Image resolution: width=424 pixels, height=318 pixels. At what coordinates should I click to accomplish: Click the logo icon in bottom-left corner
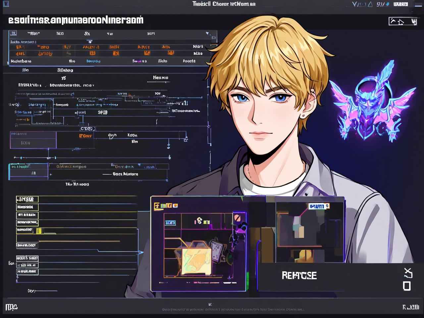11,307
